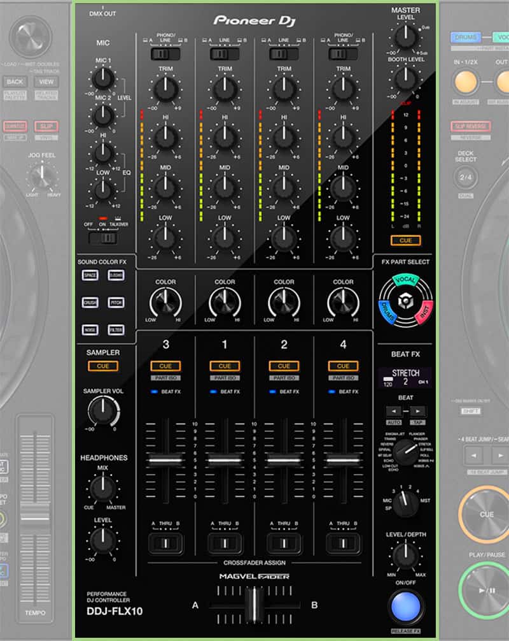Image resolution: width=509 pixels, height=641 pixels.
Task: Click the SAMPLER VOL knob
Action: 103,410
